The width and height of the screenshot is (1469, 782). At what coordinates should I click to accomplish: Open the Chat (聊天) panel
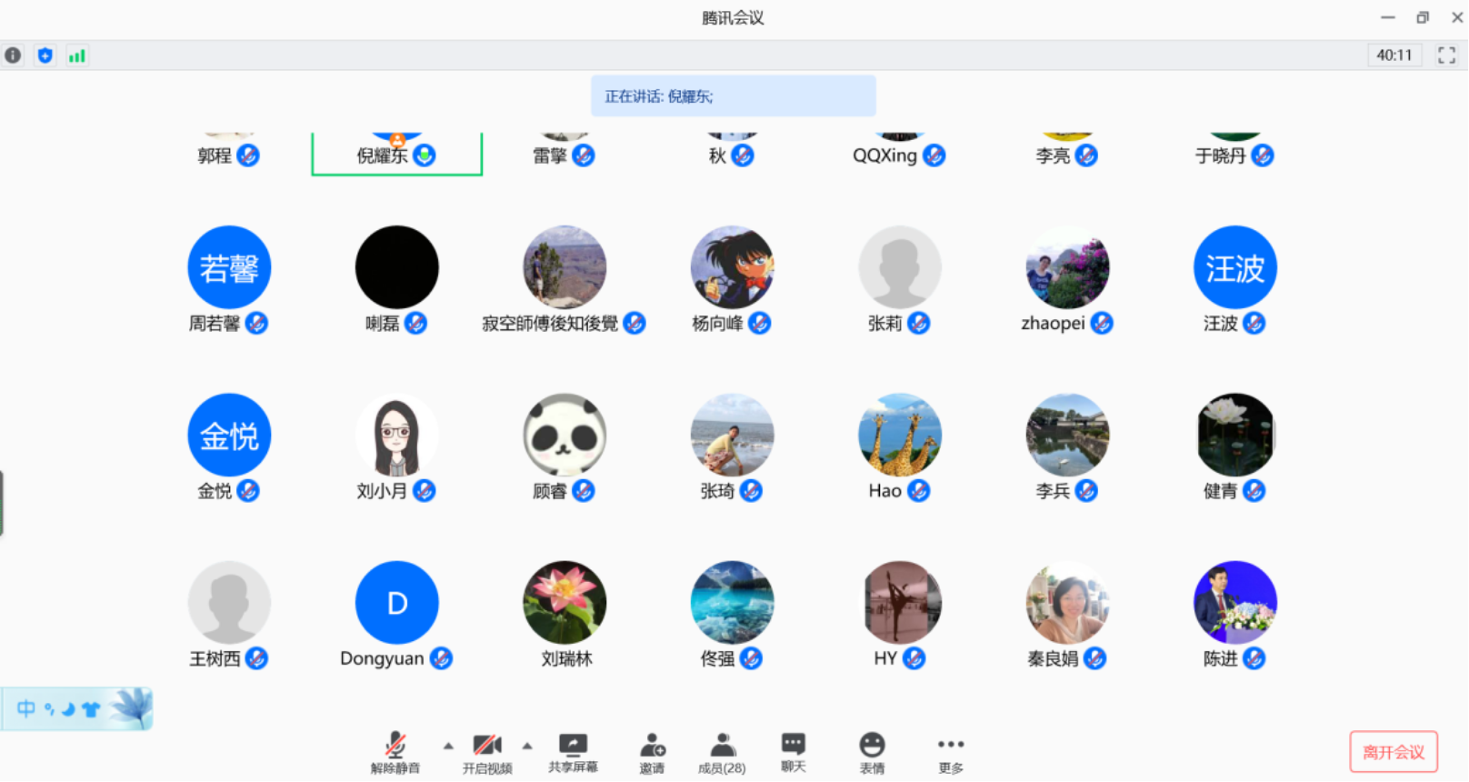click(x=793, y=753)
